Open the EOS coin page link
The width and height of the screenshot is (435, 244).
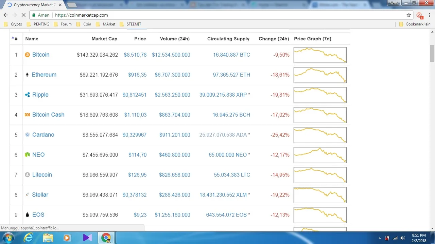pos(38,215)
